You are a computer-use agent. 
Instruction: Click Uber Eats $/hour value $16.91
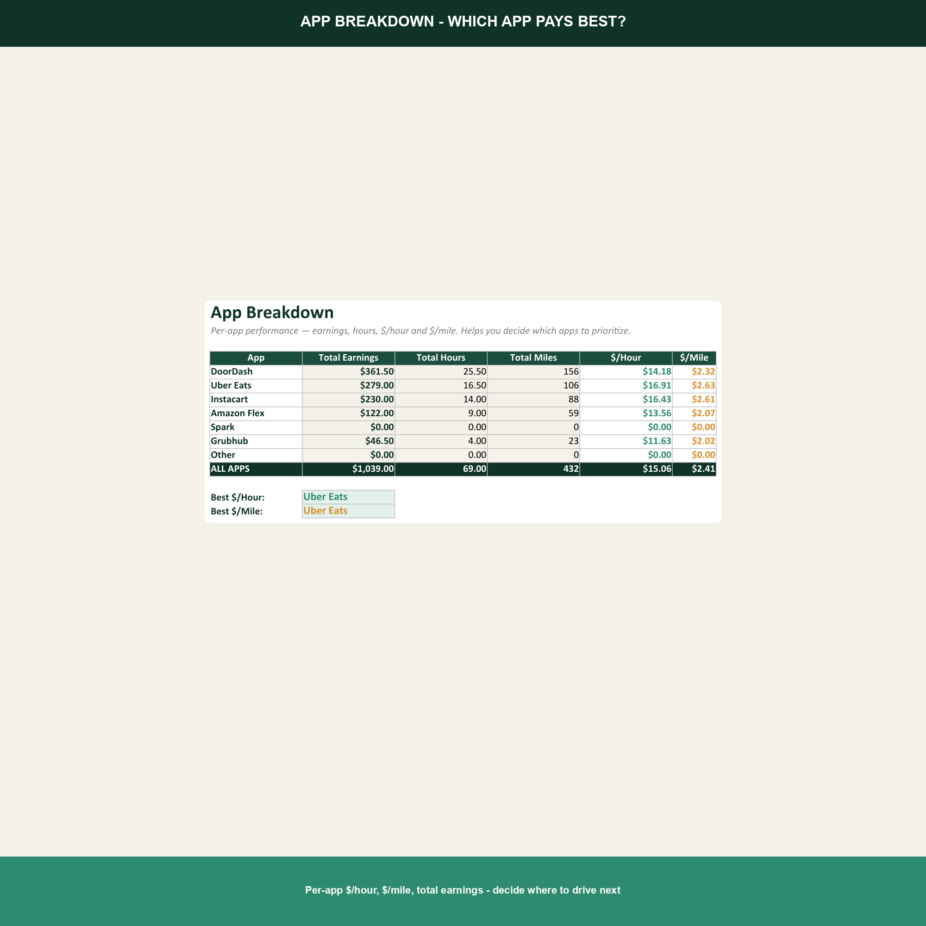point(626,386)
